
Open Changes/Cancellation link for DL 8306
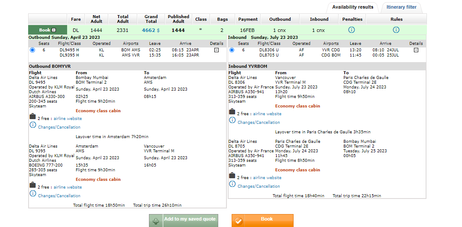[258, 123]
